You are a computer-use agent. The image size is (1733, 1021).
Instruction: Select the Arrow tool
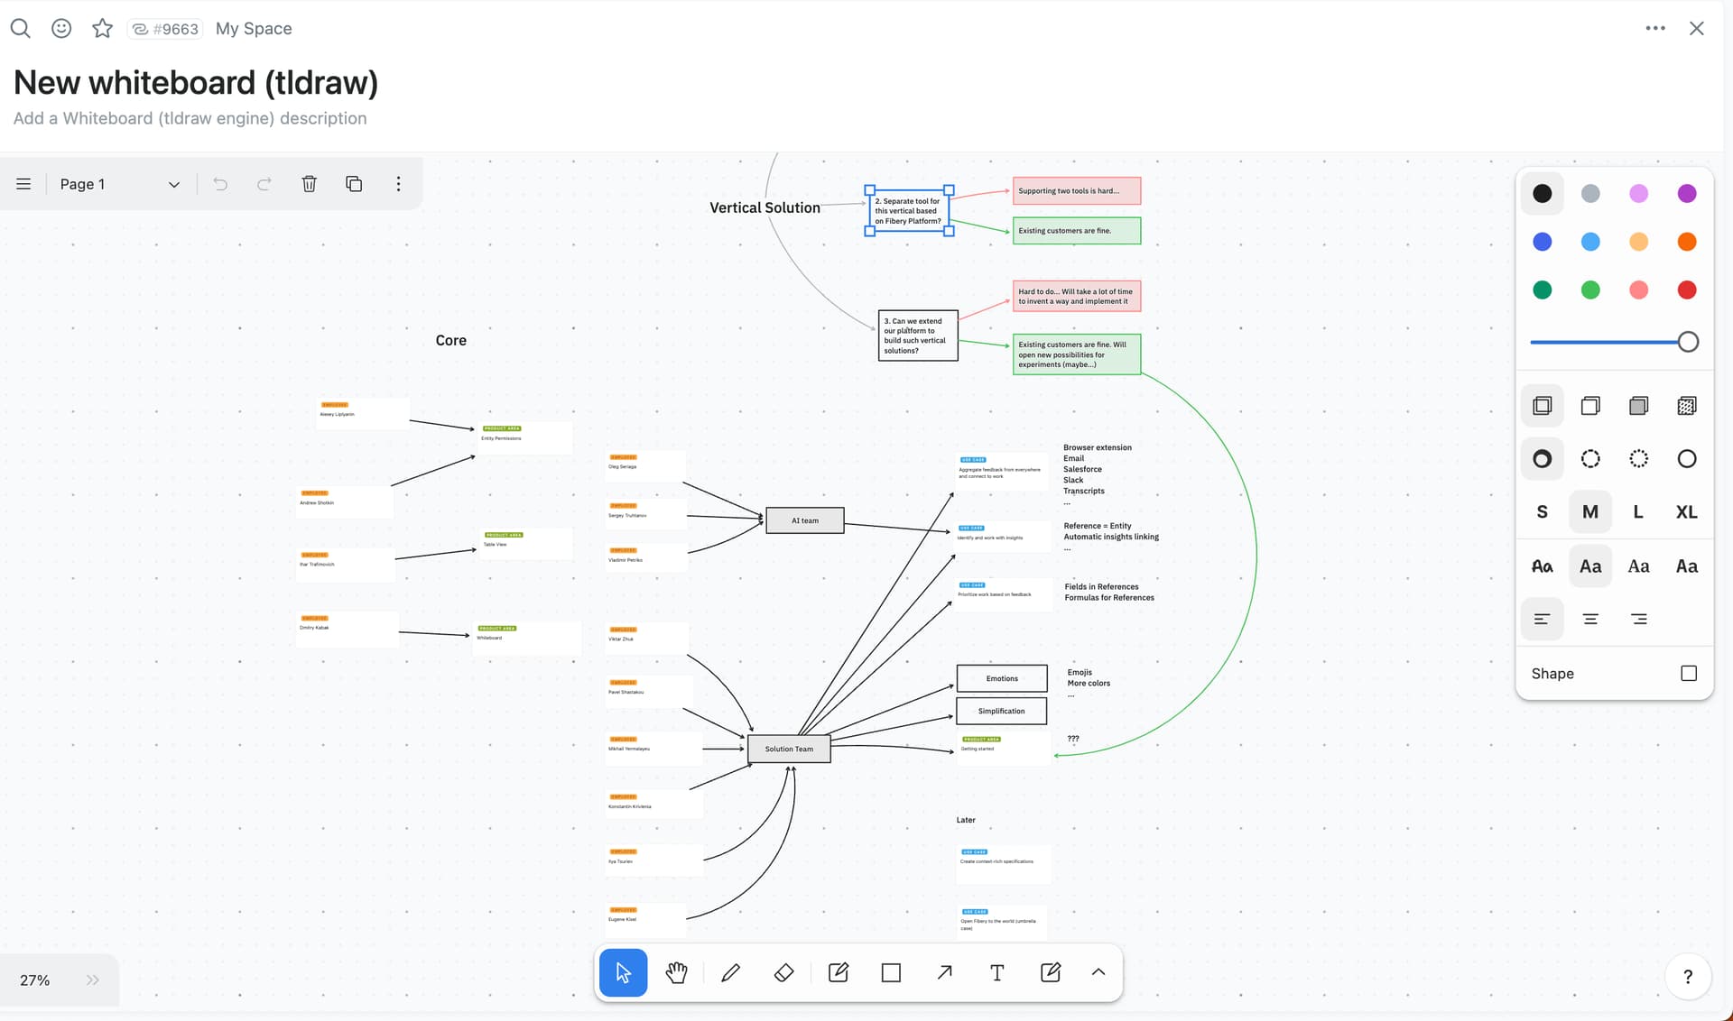[x=944, y=972]
